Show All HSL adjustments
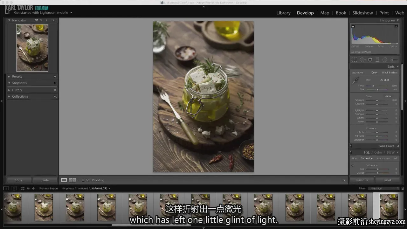Viewport: 407px width, 229px height. click(396, 158)
